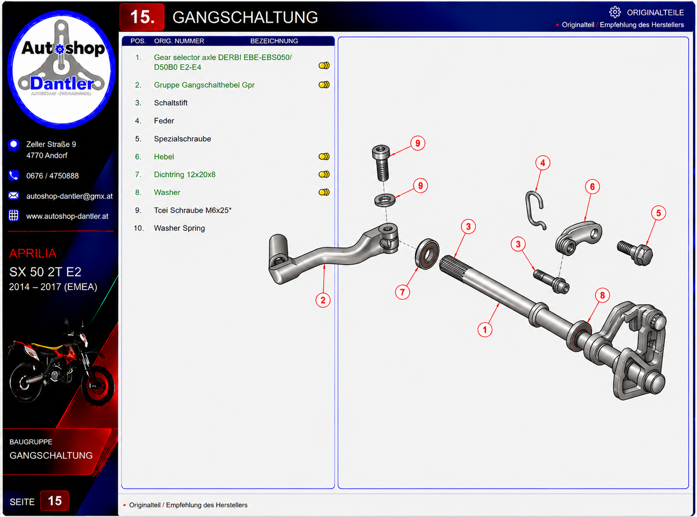Click the Autoshop Dantler logo
The image size is (697, 517).
61,69
